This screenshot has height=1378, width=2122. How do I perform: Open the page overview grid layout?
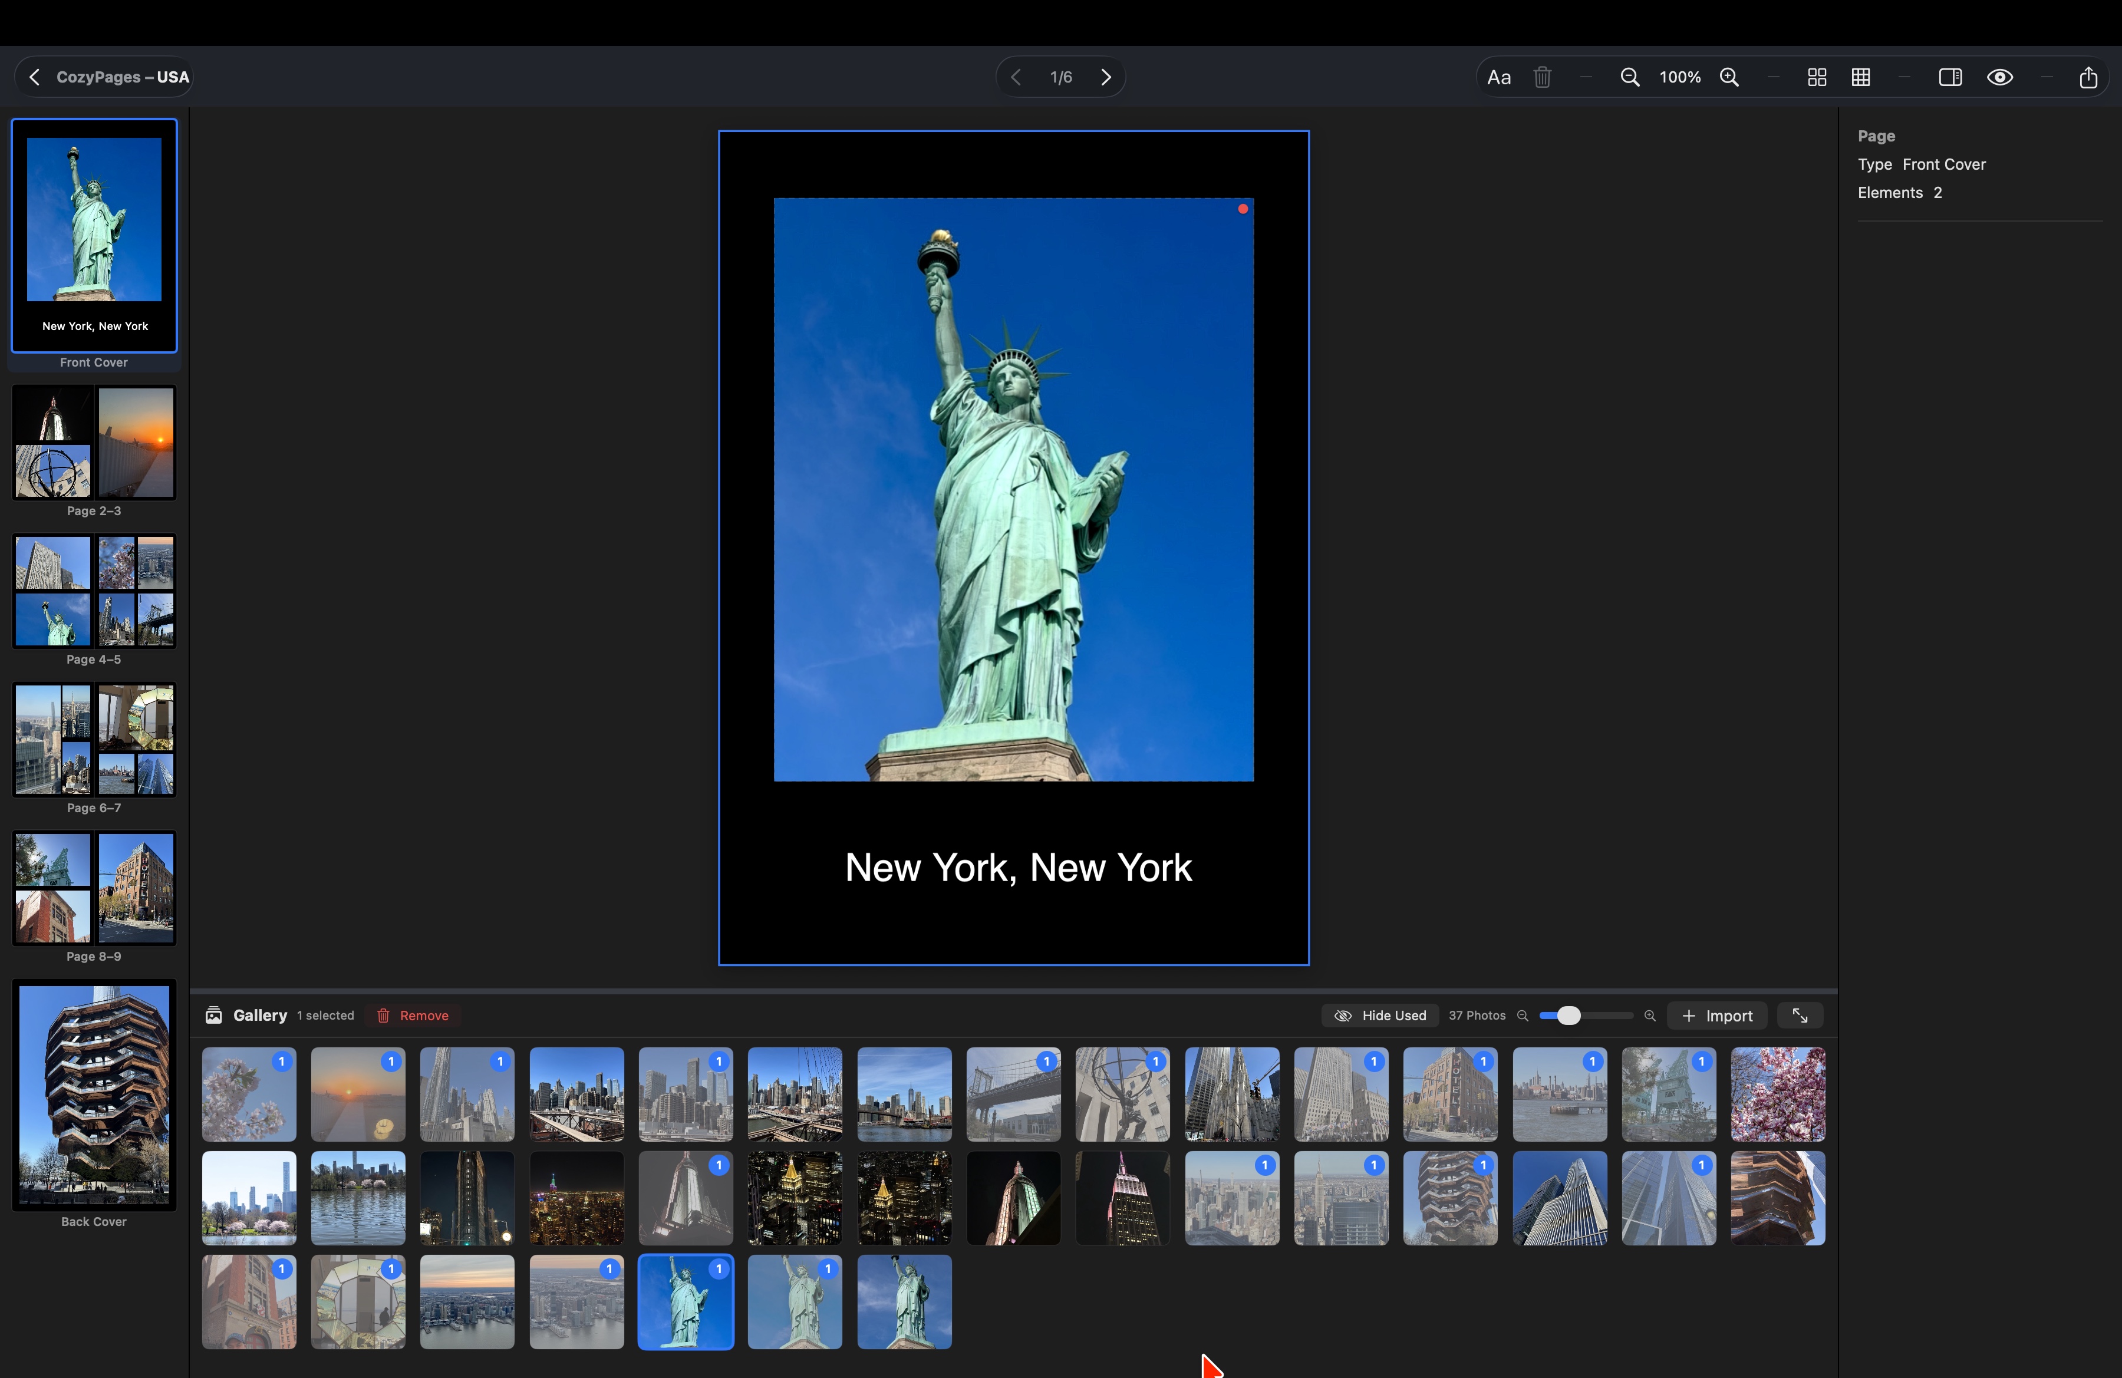[1817, 77]
